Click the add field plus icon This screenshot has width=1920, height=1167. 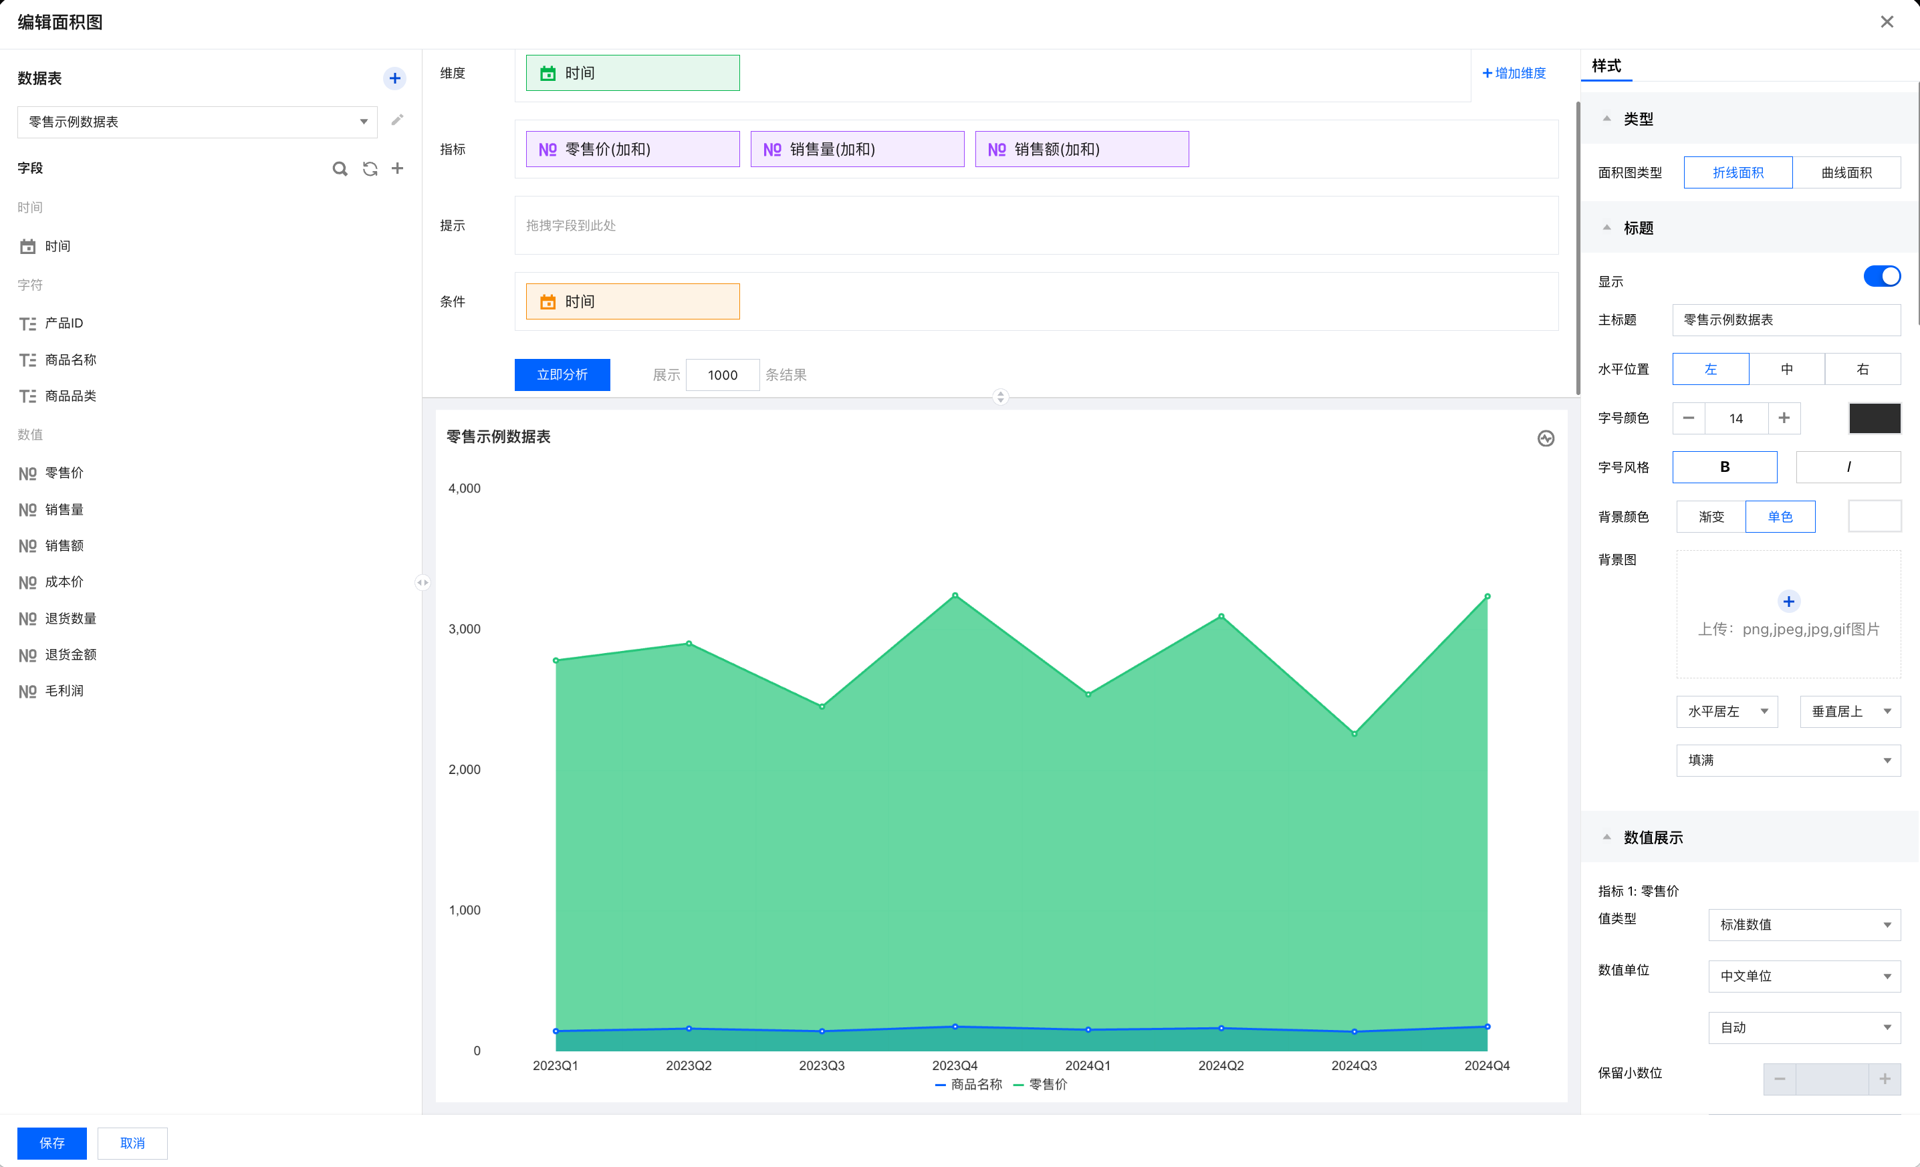pyautogui.click(x=397, y=168)
